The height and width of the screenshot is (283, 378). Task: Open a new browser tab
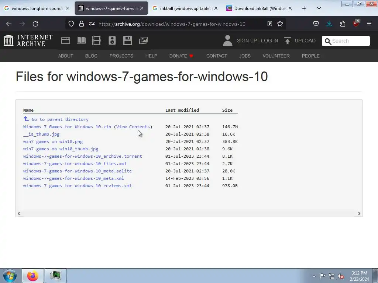pyautogui.click(x=304, y=8)
